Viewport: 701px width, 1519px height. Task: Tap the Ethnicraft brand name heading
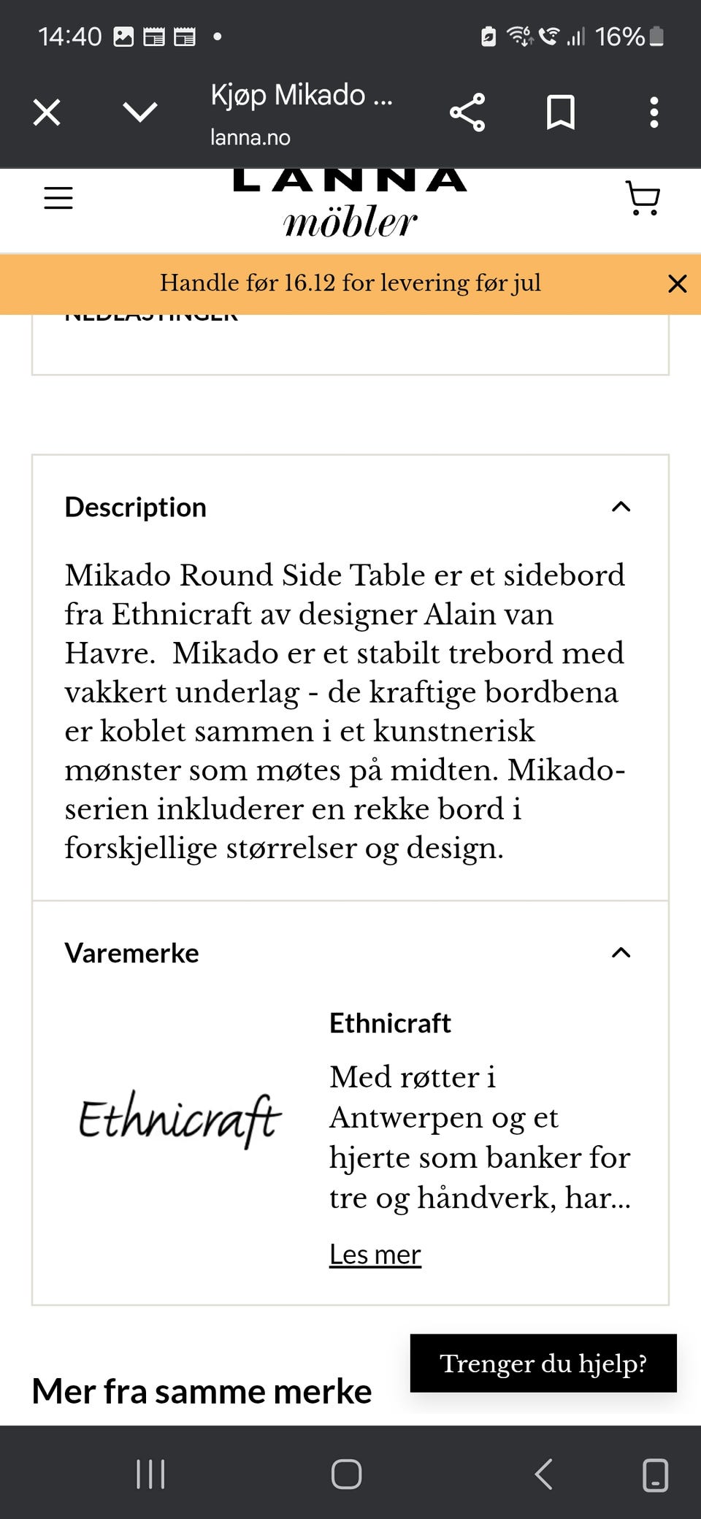point(390,1023)
